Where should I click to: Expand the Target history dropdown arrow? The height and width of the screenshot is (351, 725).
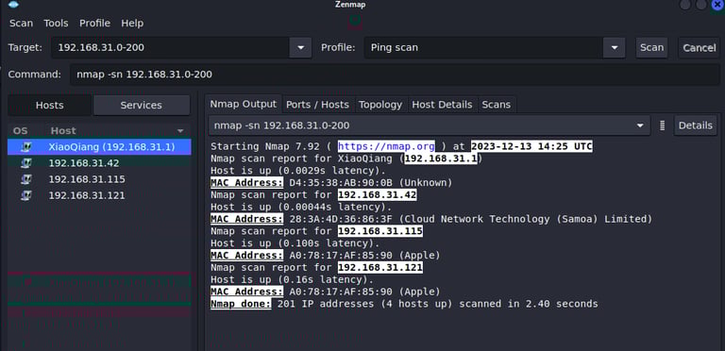300,47
